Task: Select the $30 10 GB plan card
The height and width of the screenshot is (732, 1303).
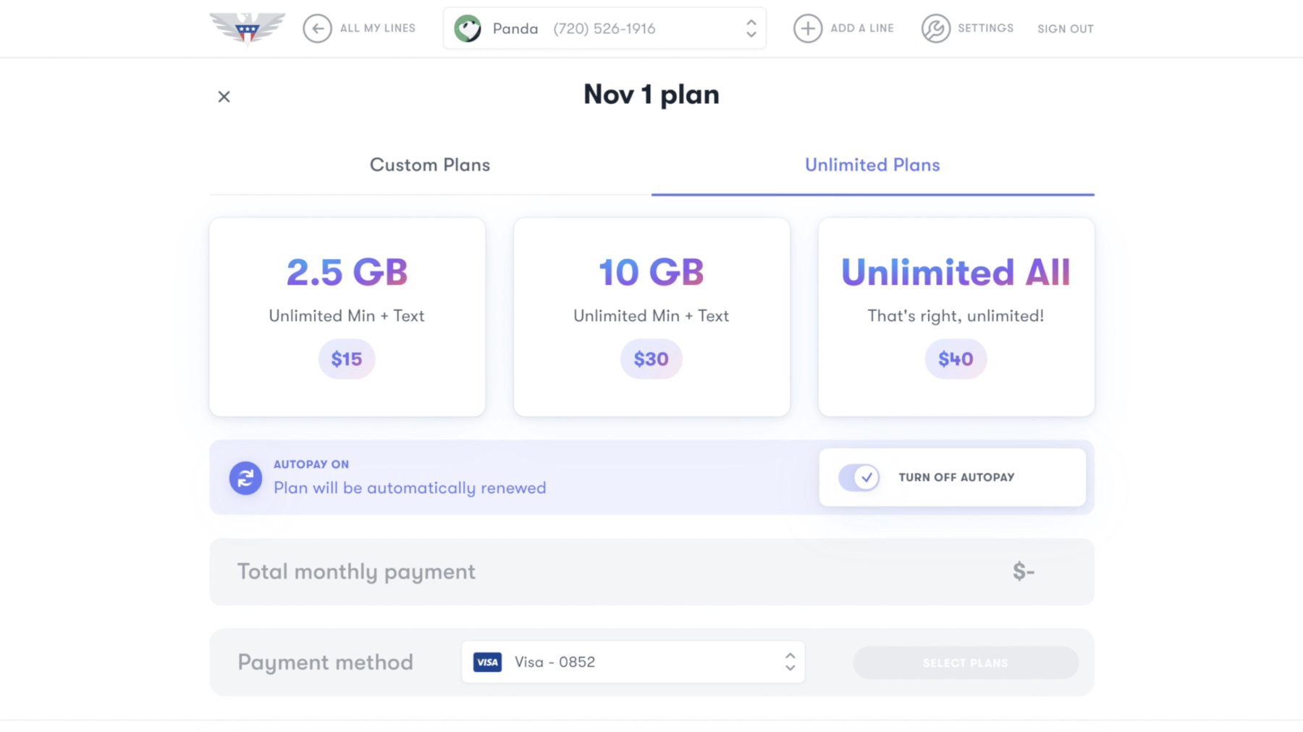Action: point(651,316)
